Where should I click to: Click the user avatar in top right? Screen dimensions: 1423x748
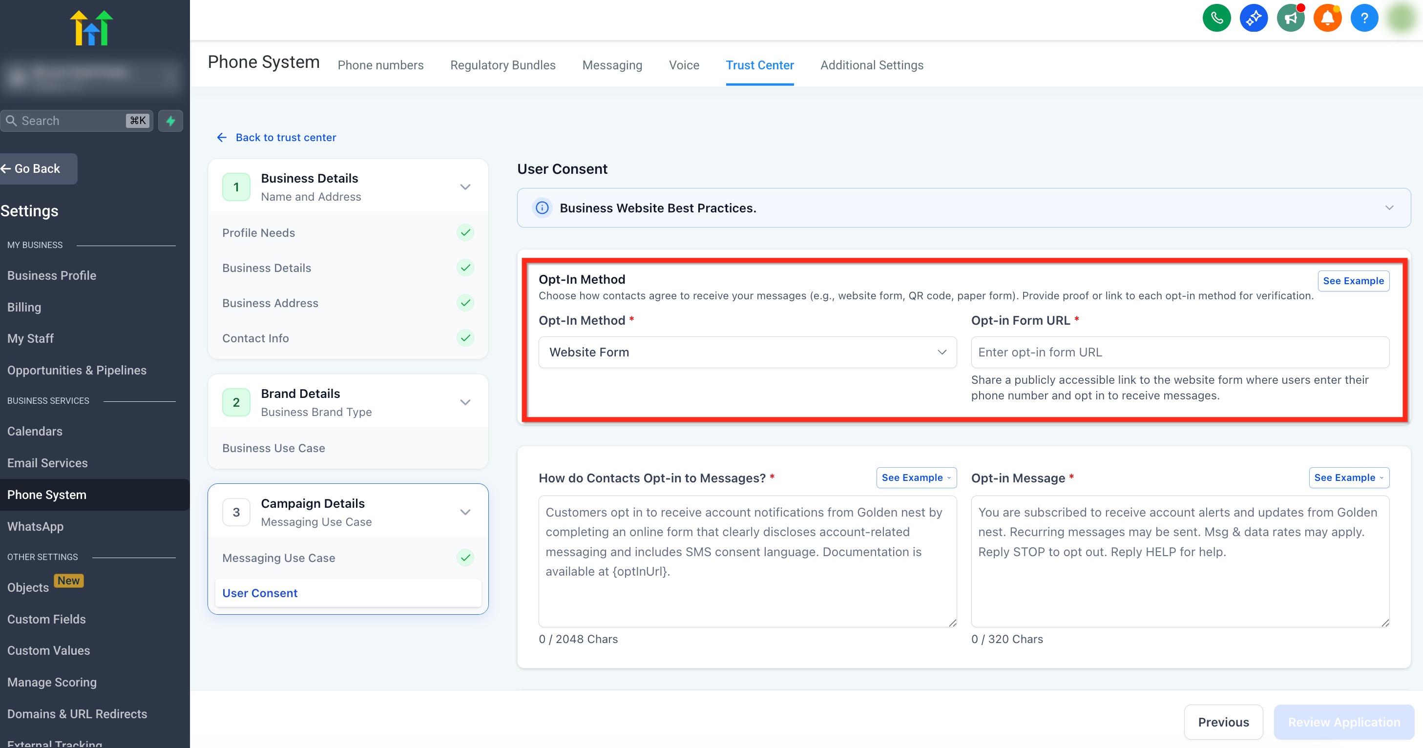point(1402,18)
